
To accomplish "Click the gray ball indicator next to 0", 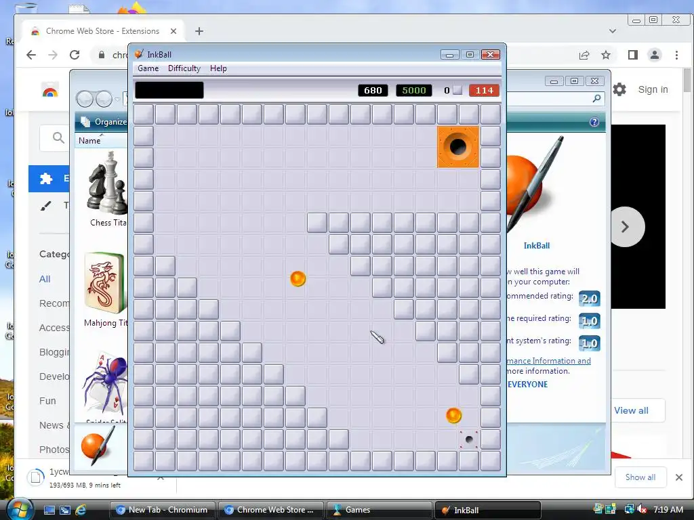I will click(x=457, y=90).
